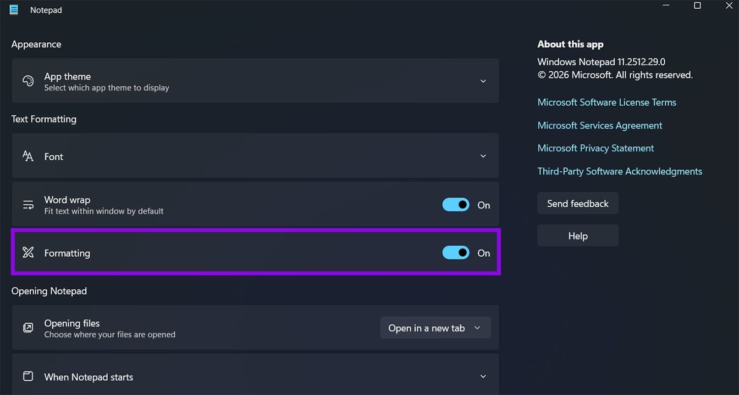Click the 'About this app' heading

click(x=570, y=44)
